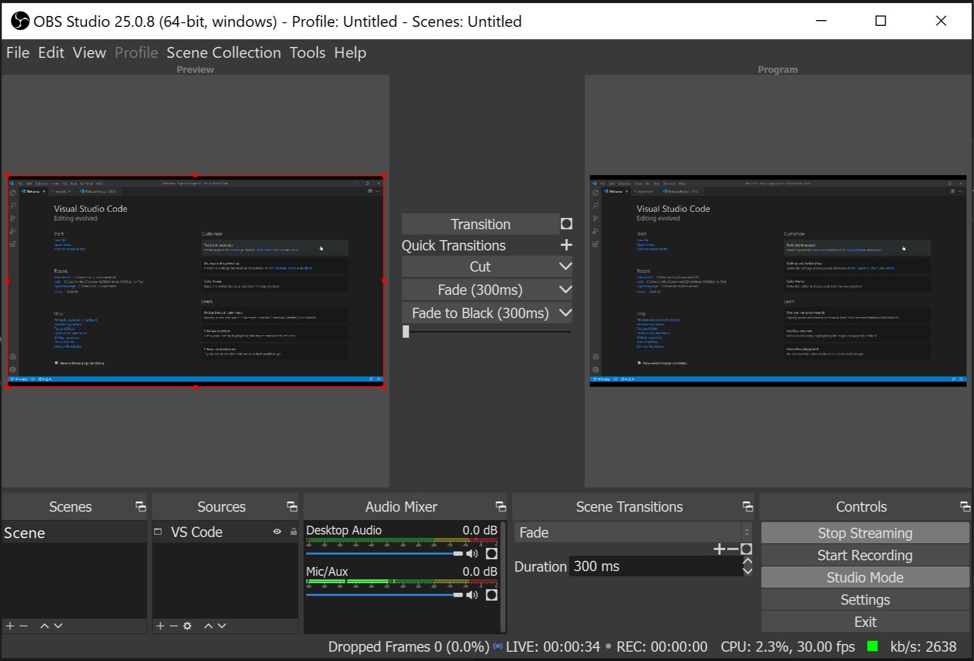Click LIVE: 00:00:34 status text
The width and height of the screenshot is (974, 661).
coord(553,647)
